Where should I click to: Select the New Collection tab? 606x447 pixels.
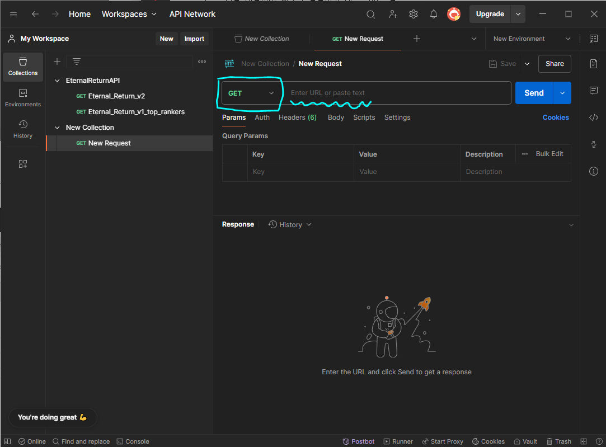coord(262,39)
